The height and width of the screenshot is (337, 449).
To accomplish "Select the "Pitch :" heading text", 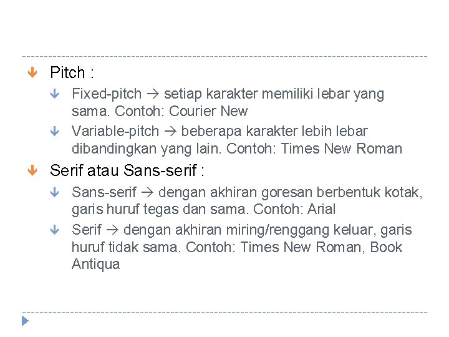I will [x=72, y=72].
